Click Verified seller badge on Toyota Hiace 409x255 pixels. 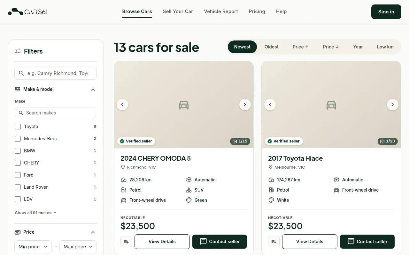(284, 141)
